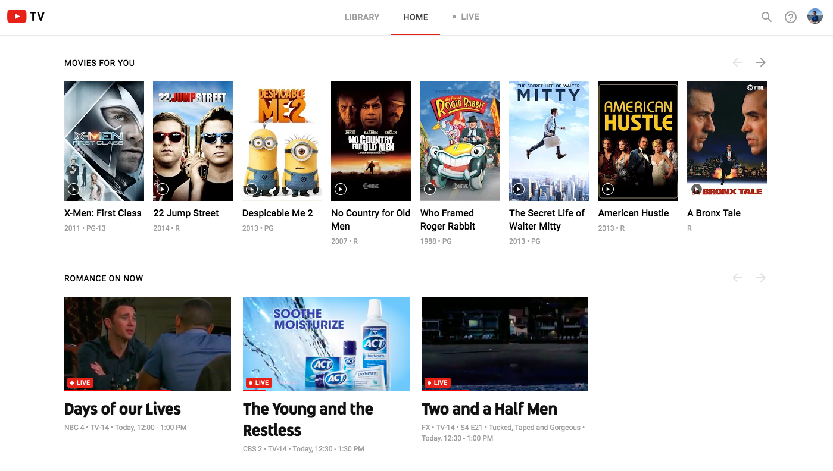This screenshot has width=833, height=471.
Task: Play X-Men: First Class using its play icon
Action: click(x=73, y=189)
